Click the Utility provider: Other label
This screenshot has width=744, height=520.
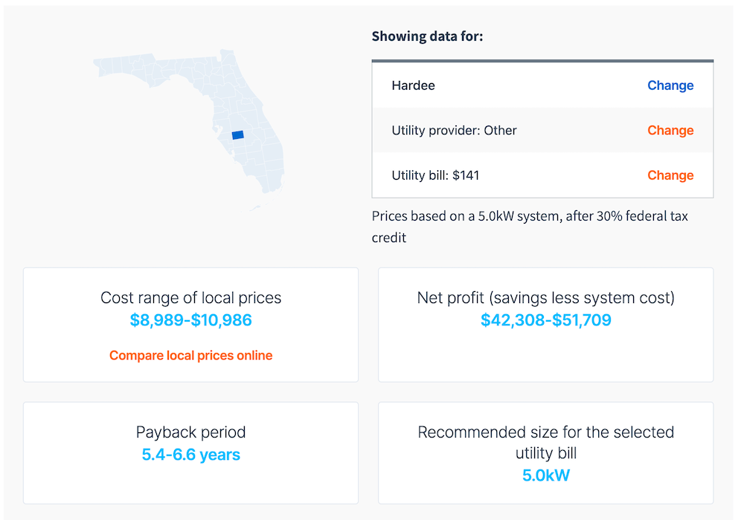coord(454,131)
